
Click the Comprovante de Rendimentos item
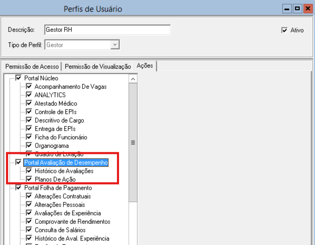(x=72, y=221)
